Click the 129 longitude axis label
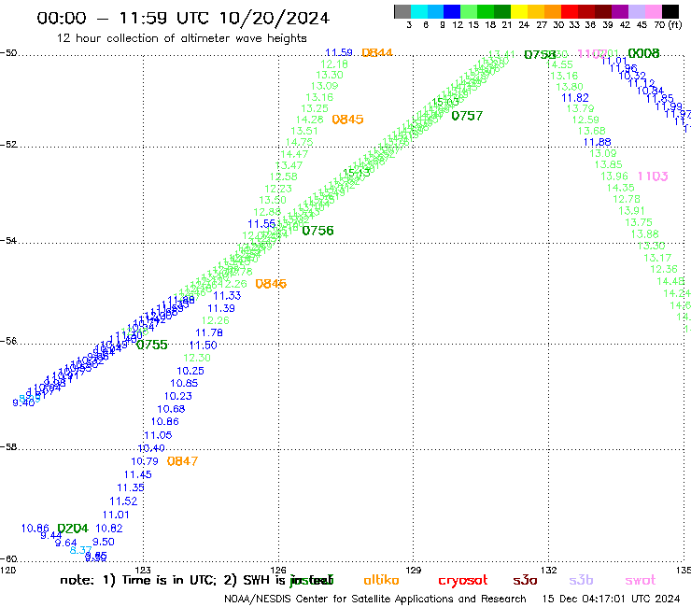 click(414, 570)
